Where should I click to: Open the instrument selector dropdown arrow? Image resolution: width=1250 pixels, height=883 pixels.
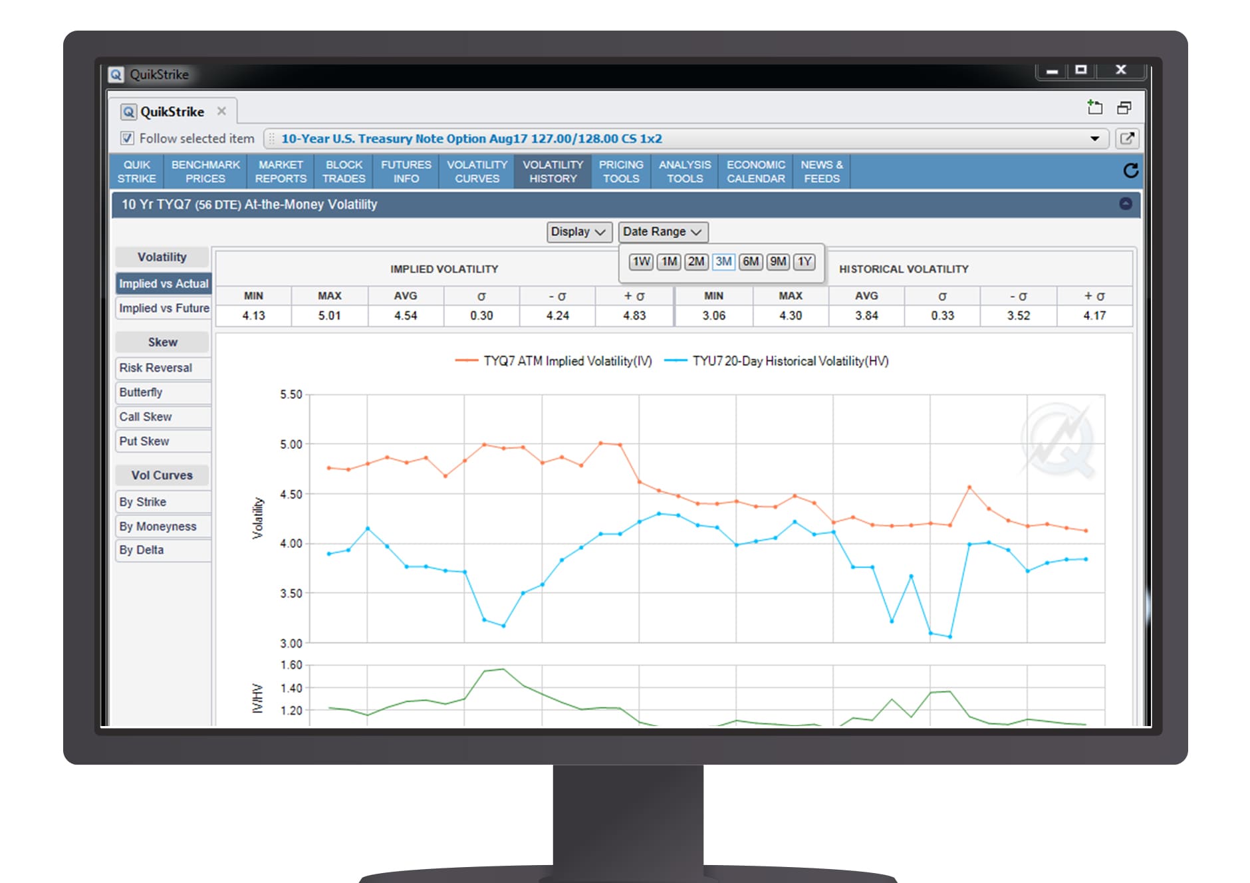pos(1094,138)
